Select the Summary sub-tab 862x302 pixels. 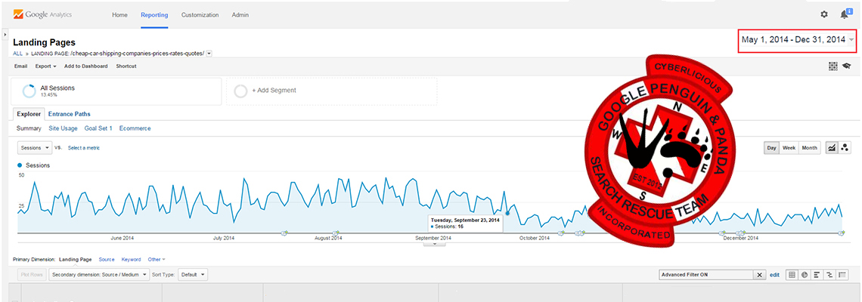coord(29,128)
